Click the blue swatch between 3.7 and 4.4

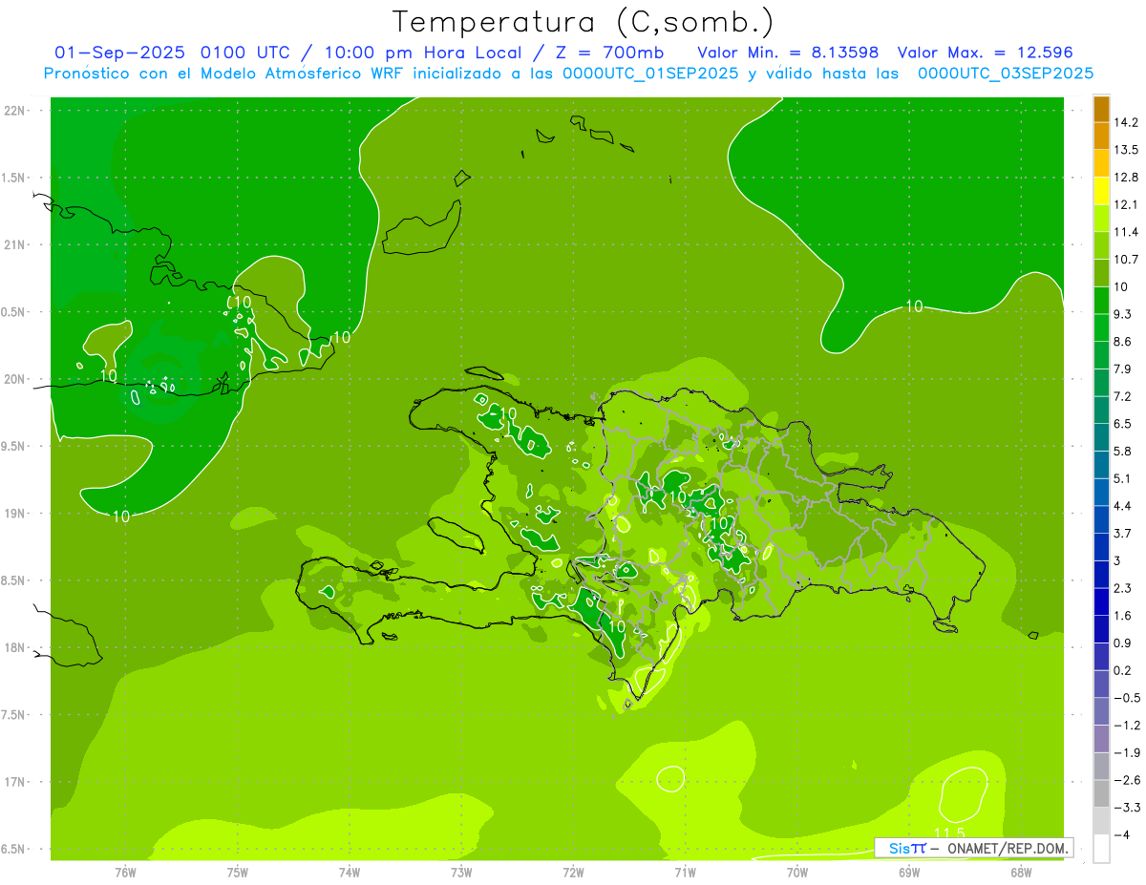(1101, 518)
